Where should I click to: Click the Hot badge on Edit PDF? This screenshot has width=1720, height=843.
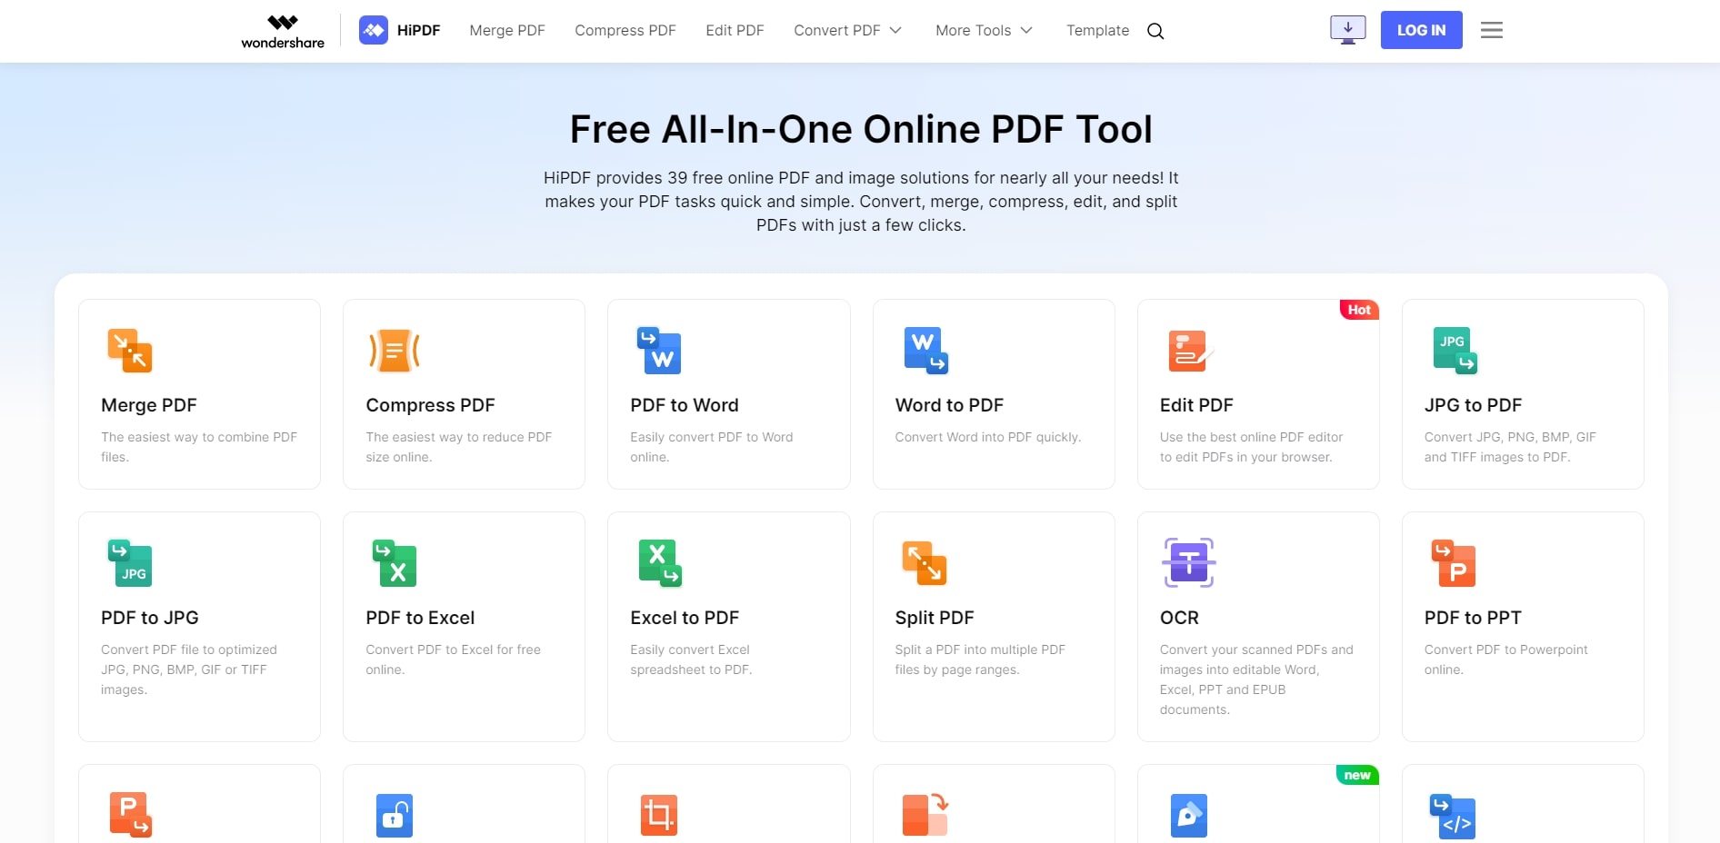click(x=1359, y=310)
